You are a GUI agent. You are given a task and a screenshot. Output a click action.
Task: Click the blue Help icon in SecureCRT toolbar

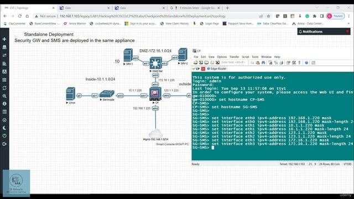tap(306, 62)
